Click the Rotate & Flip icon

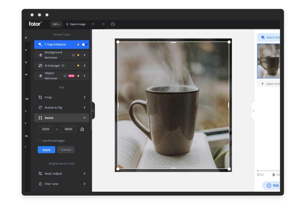click(40, 108)
